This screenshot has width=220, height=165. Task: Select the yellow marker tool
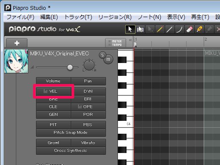[199, 30]
